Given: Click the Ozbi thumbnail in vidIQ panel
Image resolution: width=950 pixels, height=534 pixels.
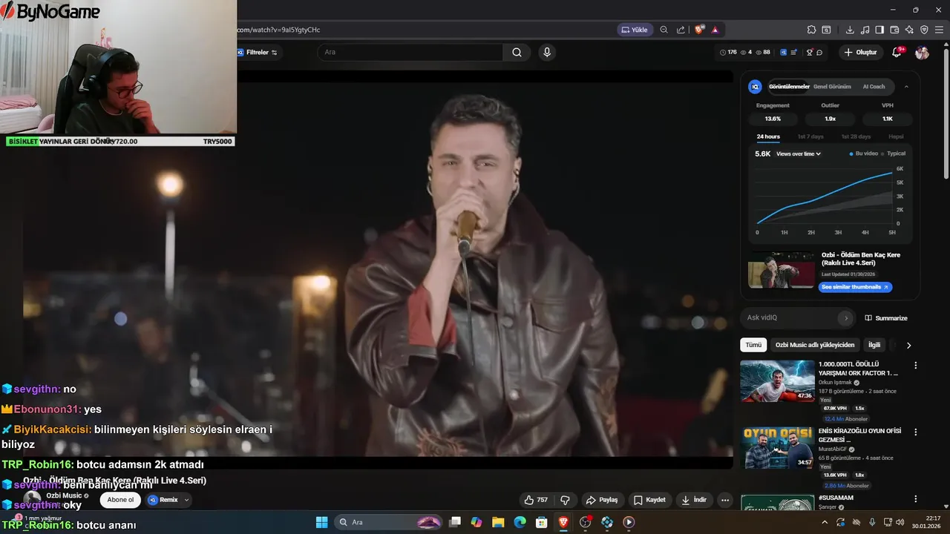Looking at the screenshot, I should [x=781, y=270].
